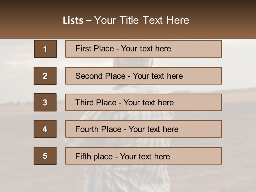The width and height of the screenshot is (256, 192).
Task: Click the First Place text bar
Action: [143, 49]
